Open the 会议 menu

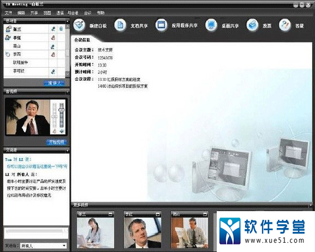[87, 13]
